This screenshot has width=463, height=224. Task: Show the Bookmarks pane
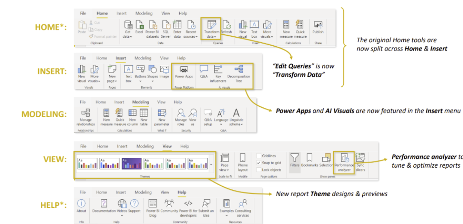click(x=310, y=160)
